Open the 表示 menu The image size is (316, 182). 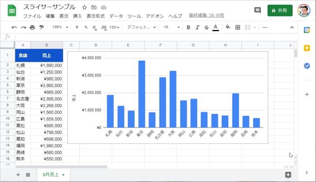(x=64, y=16)
